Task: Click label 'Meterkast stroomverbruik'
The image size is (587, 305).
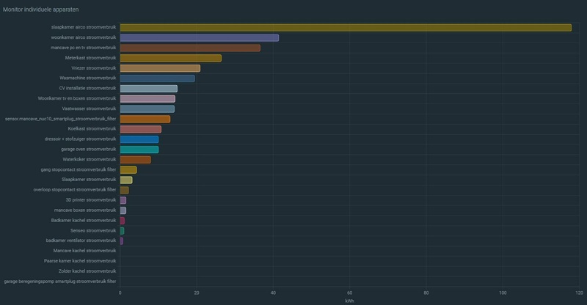Action: click(90, 58)
